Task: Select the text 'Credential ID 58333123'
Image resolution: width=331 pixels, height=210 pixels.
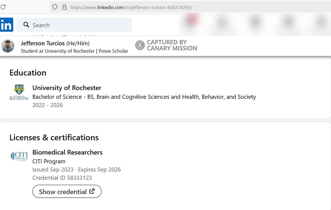Action: [62, 178]
